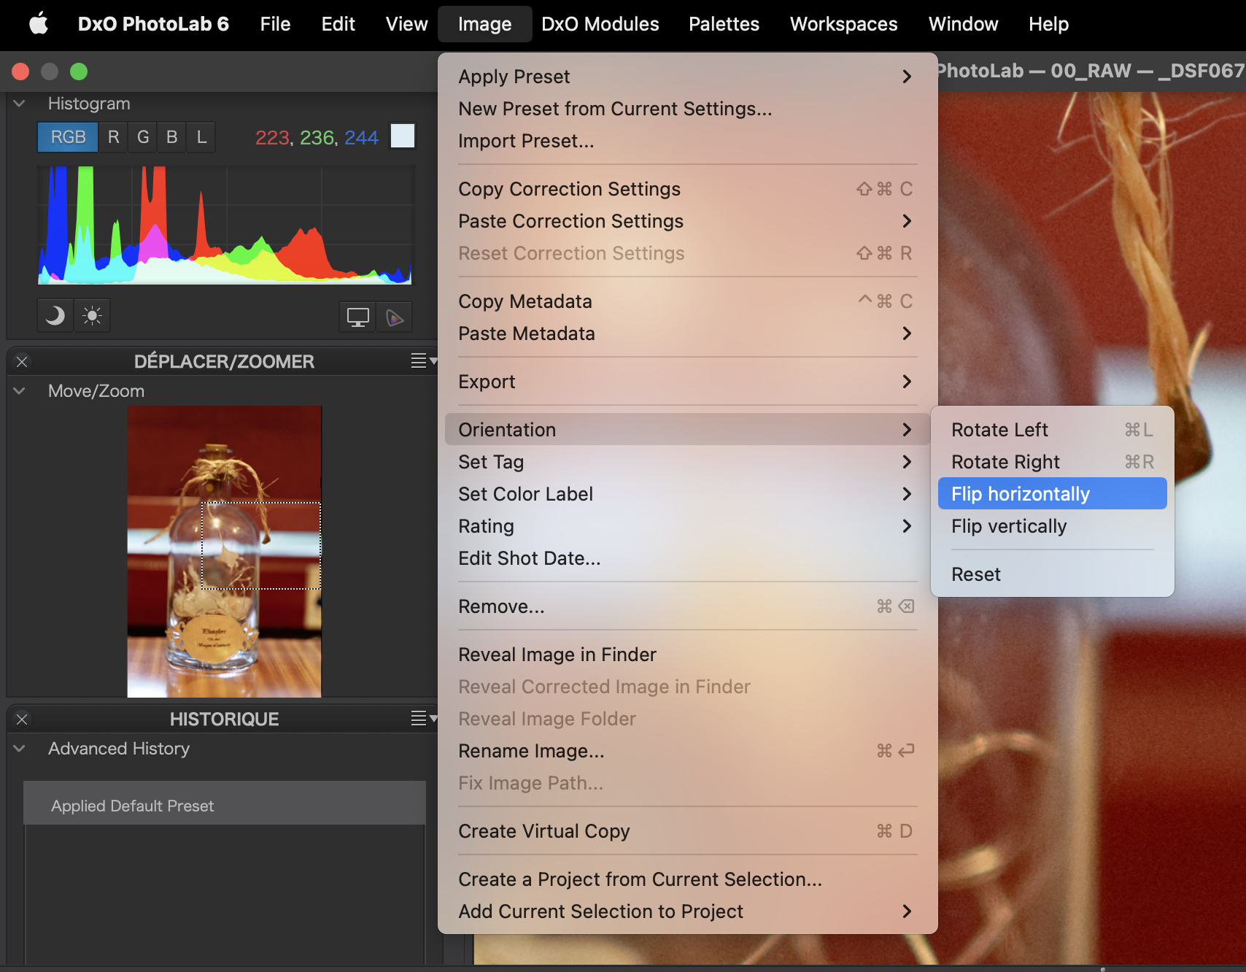Image resolution: width=1246 pixels, height=972 pixels.
Task: Show only the red R channel
Action: (x=113, y=137)
